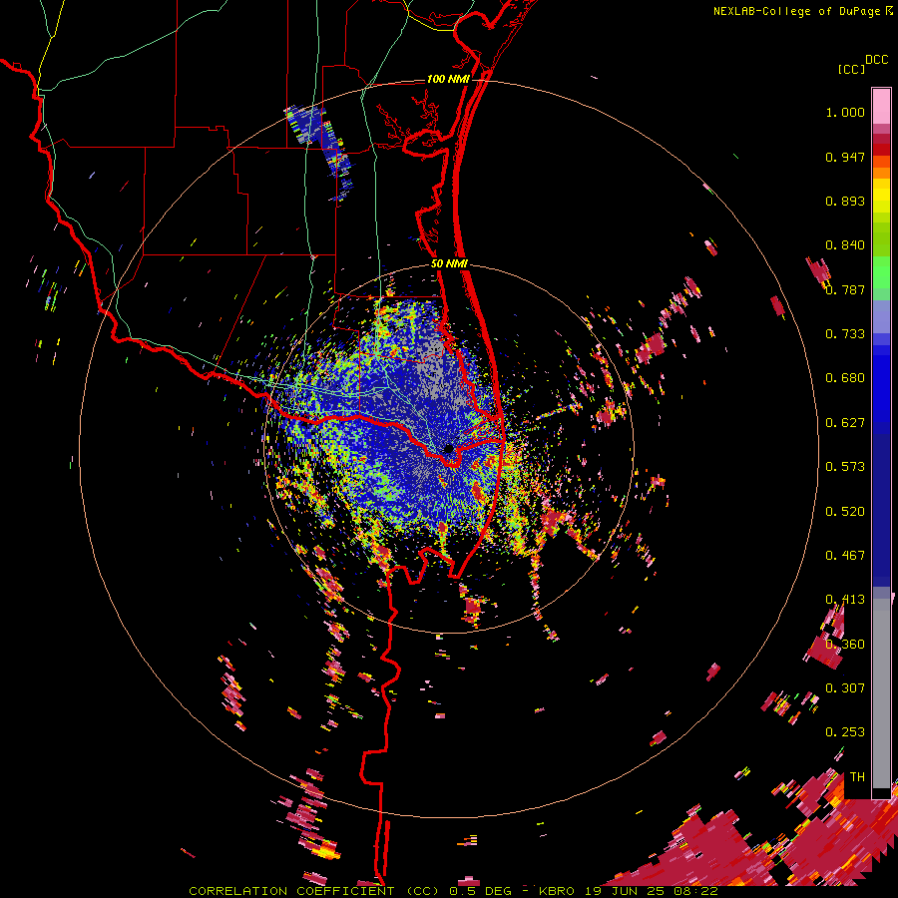
Task: Click the Correlation Coefficient caption at bottom
Action: (453, 891)
